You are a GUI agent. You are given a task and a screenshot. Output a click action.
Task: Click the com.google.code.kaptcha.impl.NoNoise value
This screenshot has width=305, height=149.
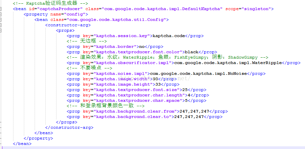pyautogui.click(x=198, y=73)
